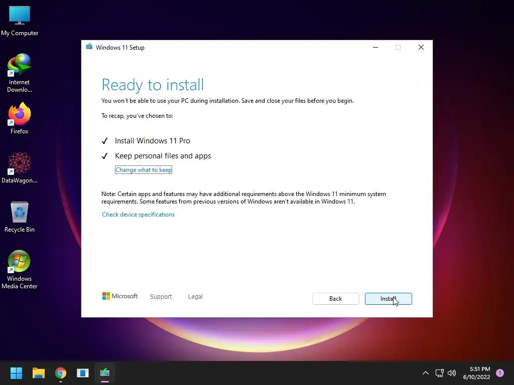The width and height of the screenshot is (514, 385).
Task: Open the network status tray icon
Action: 439,373
